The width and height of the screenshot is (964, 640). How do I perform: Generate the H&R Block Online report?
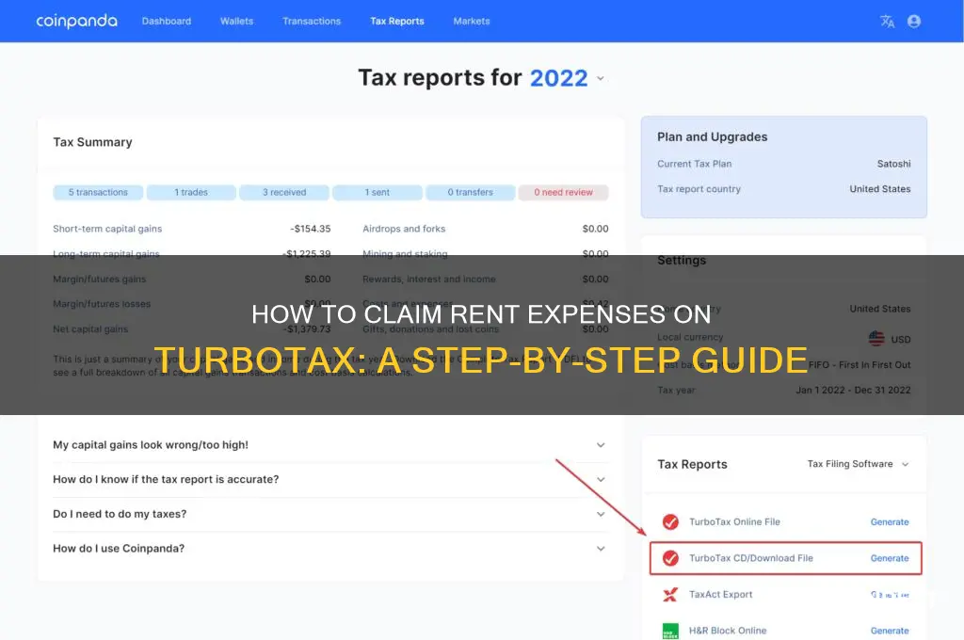tap(890, 631)
